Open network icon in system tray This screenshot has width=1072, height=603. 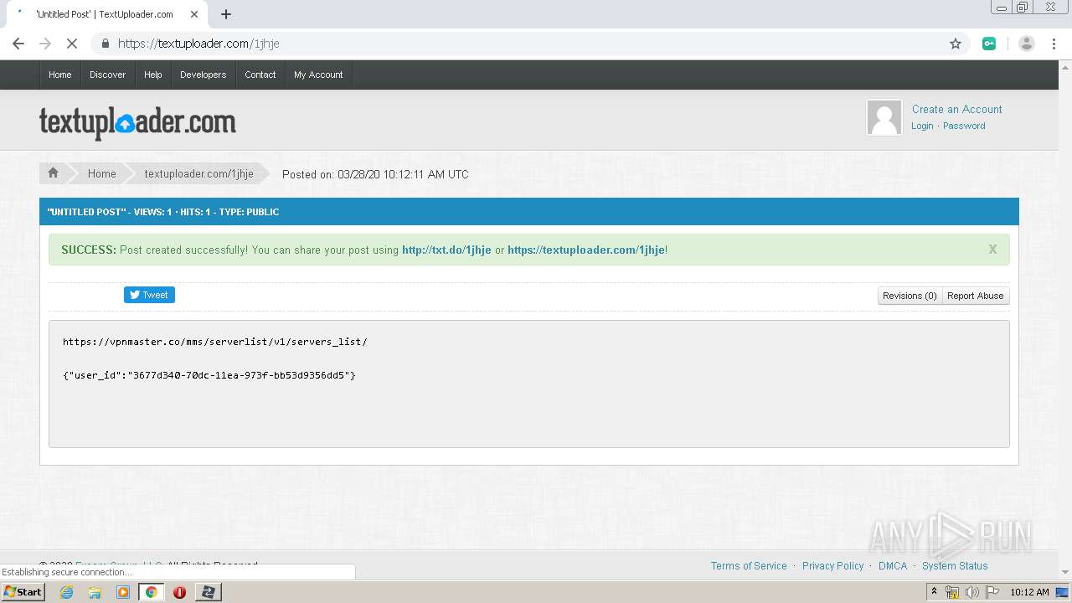[952, 592]
